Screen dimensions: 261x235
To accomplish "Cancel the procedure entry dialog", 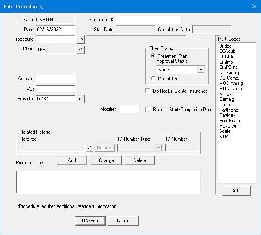I will pyautogui.click(x=123, y=221).
